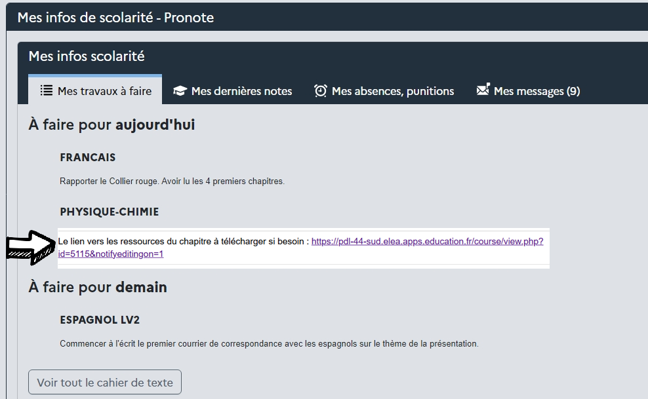Click the alarm clock icon for absences

pos(320,90)
